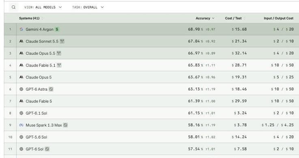Open the View: All Models dropdown
This screenshot has width=299, height=158.
coord(43,7)
